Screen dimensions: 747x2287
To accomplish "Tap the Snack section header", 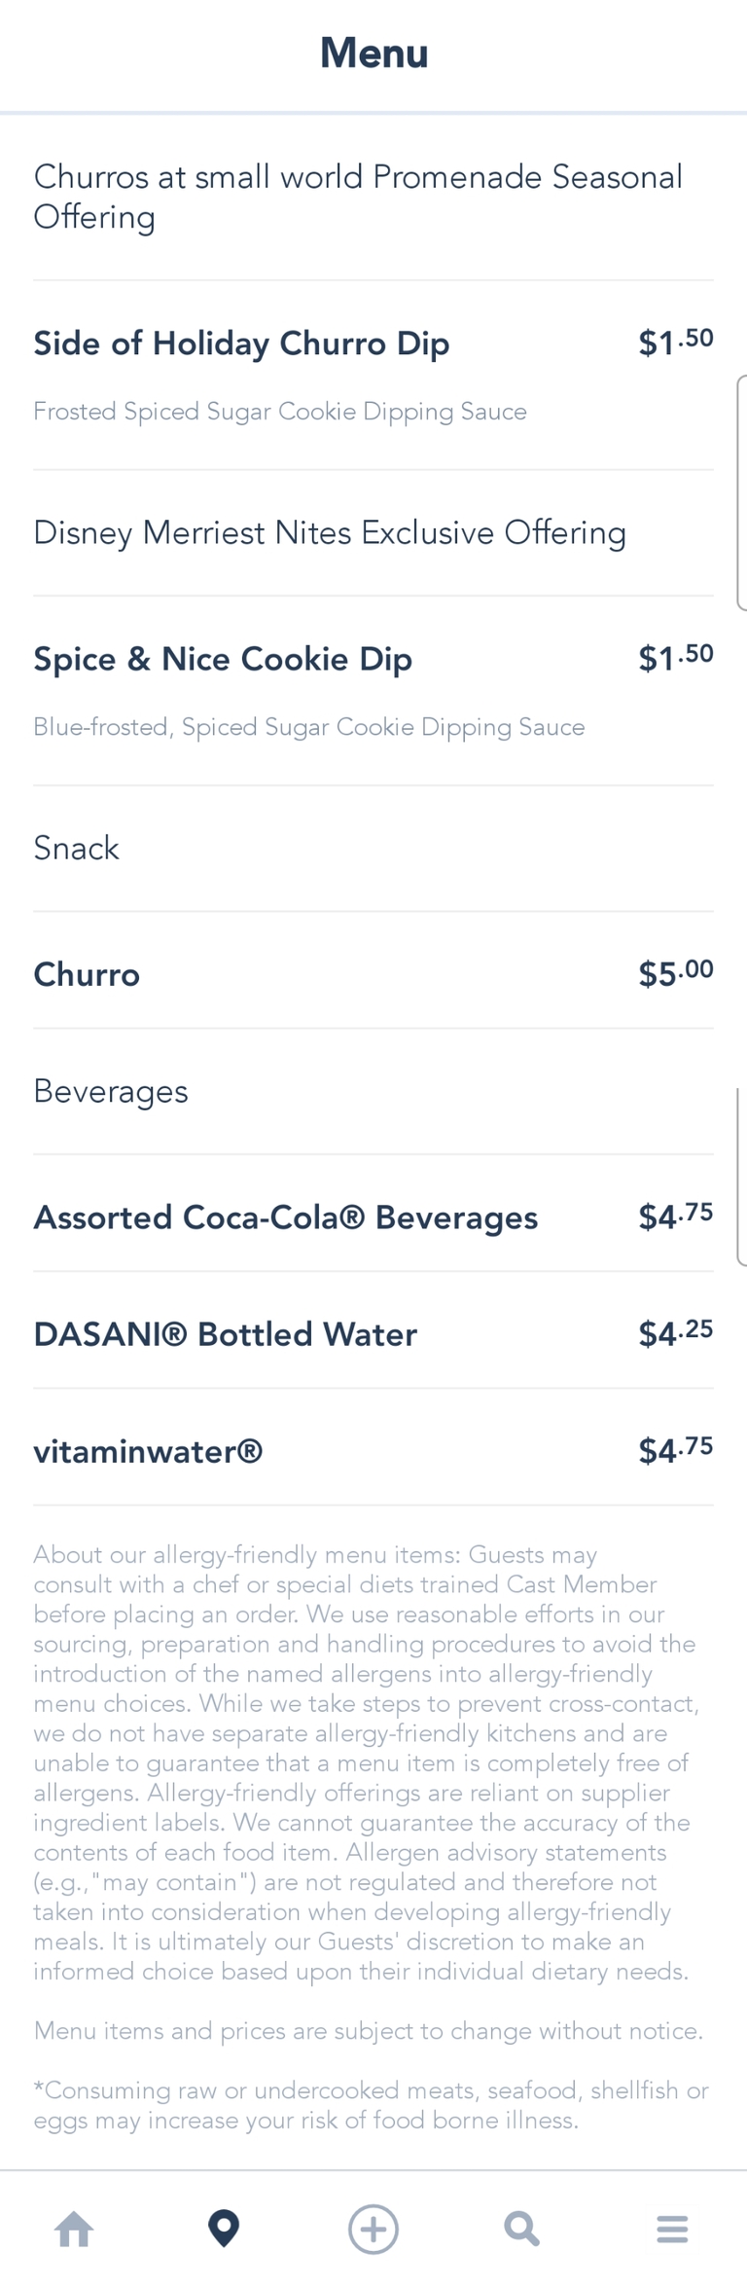I will click(x=76, y=848).
